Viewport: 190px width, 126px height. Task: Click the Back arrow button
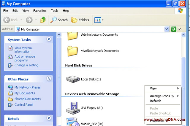tap(7, 20)
